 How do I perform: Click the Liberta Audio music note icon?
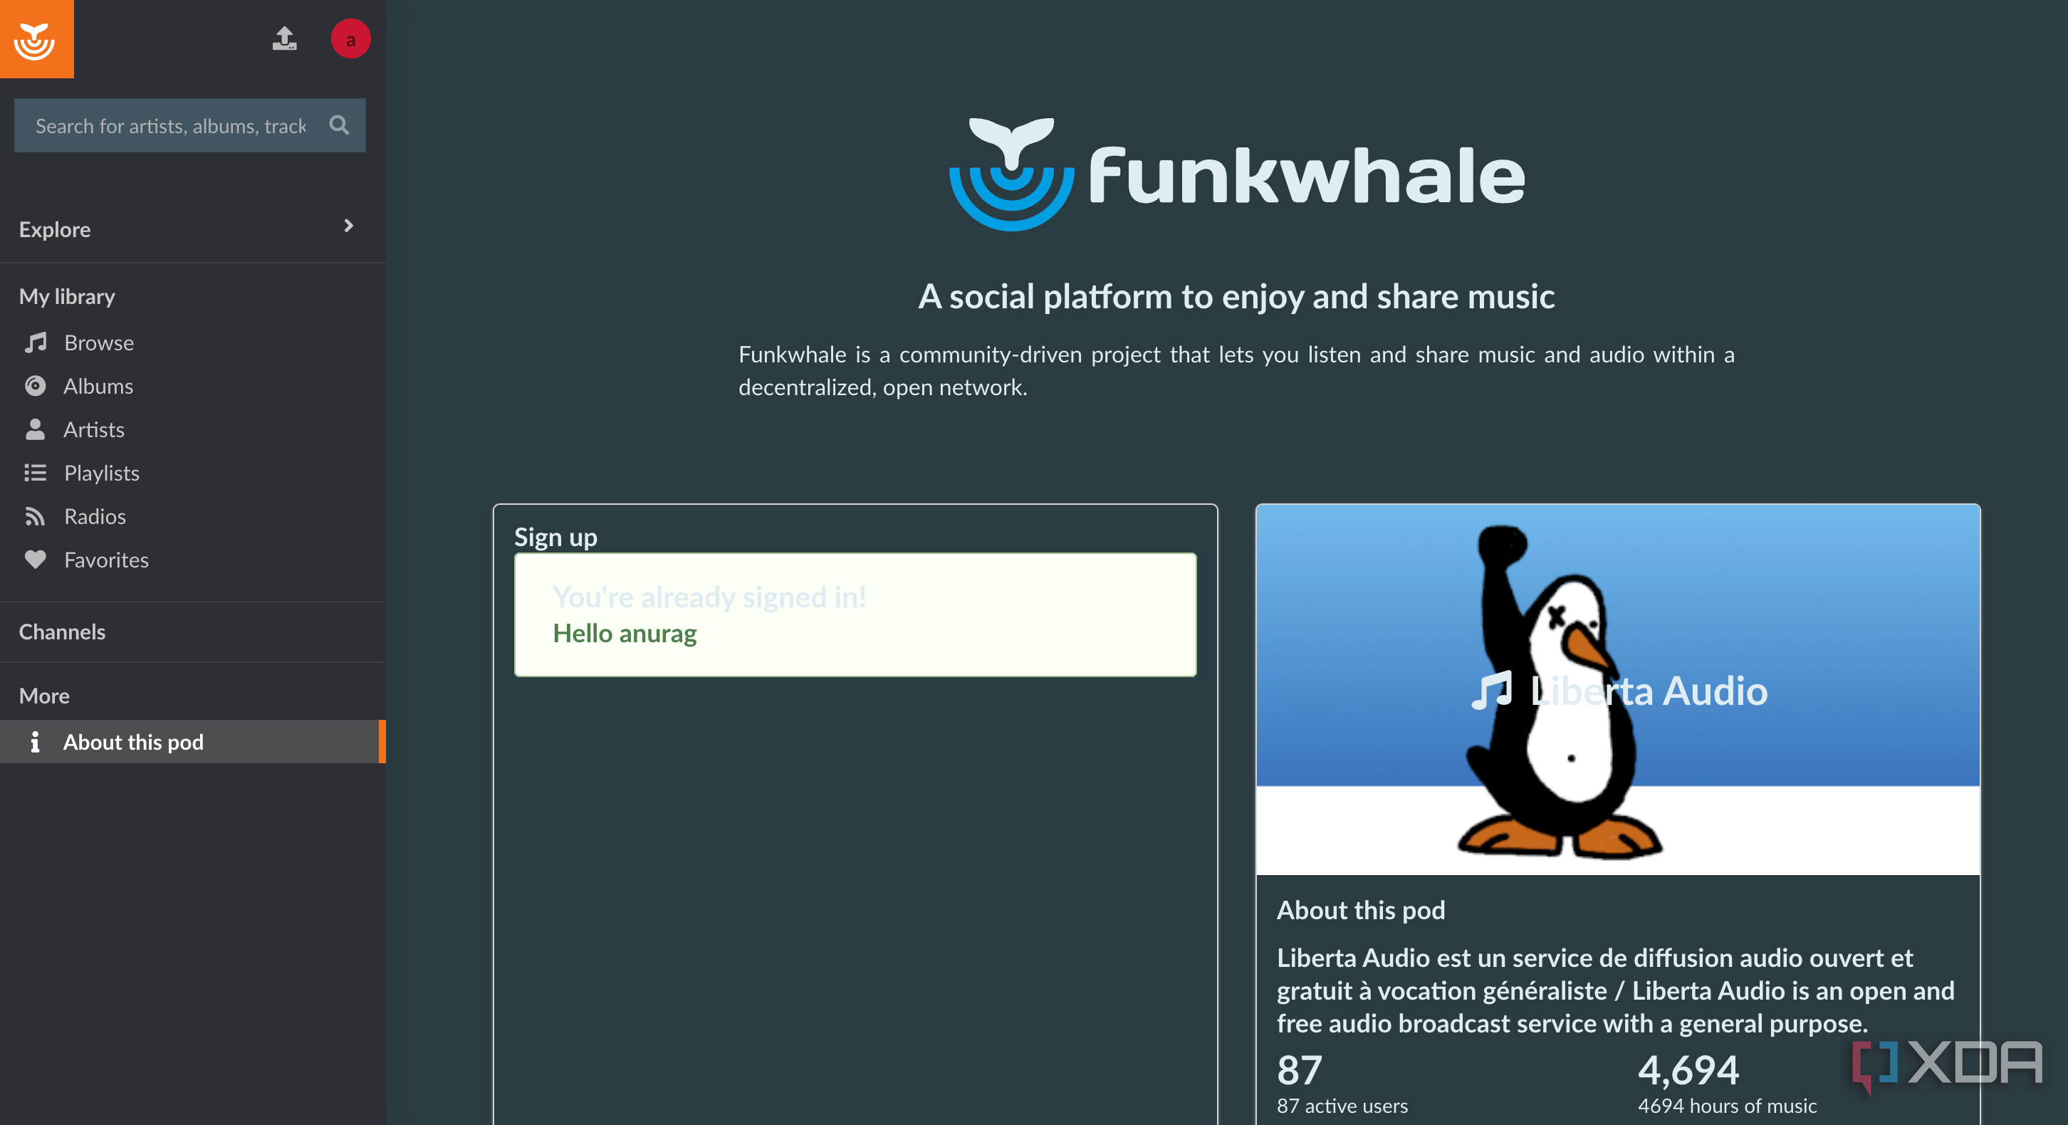point(1492,689)
